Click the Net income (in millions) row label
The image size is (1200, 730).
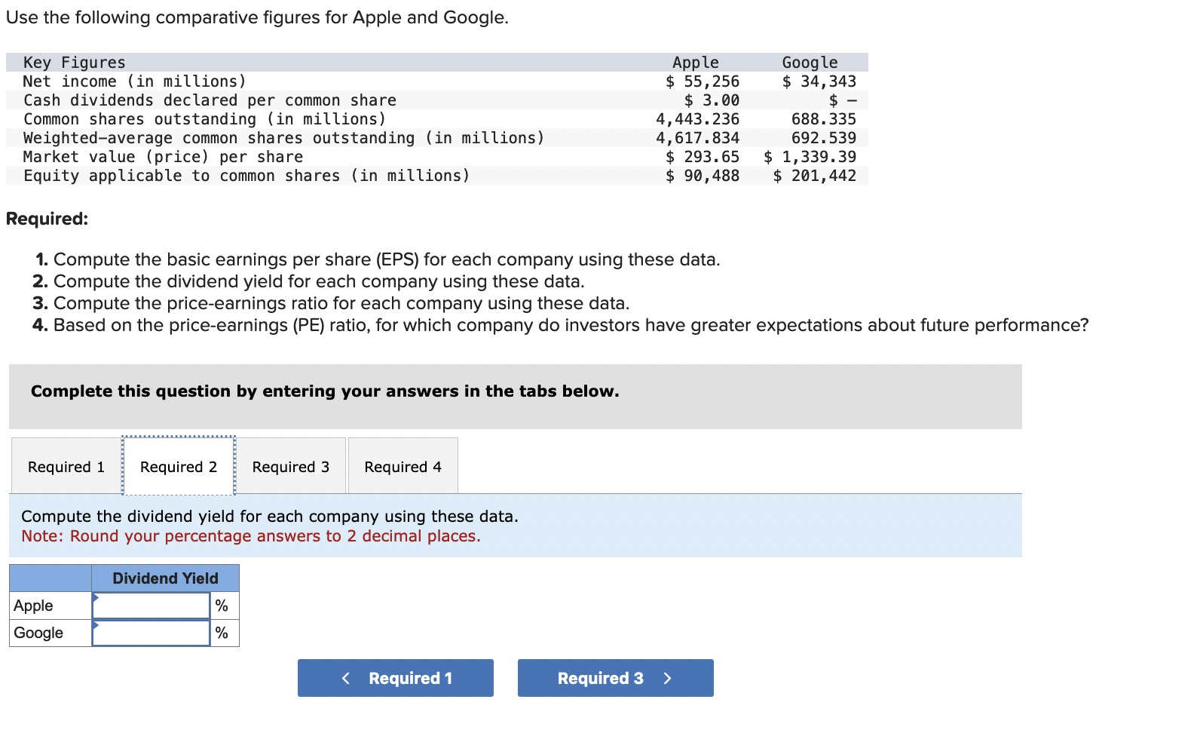(x=135, y=81)
